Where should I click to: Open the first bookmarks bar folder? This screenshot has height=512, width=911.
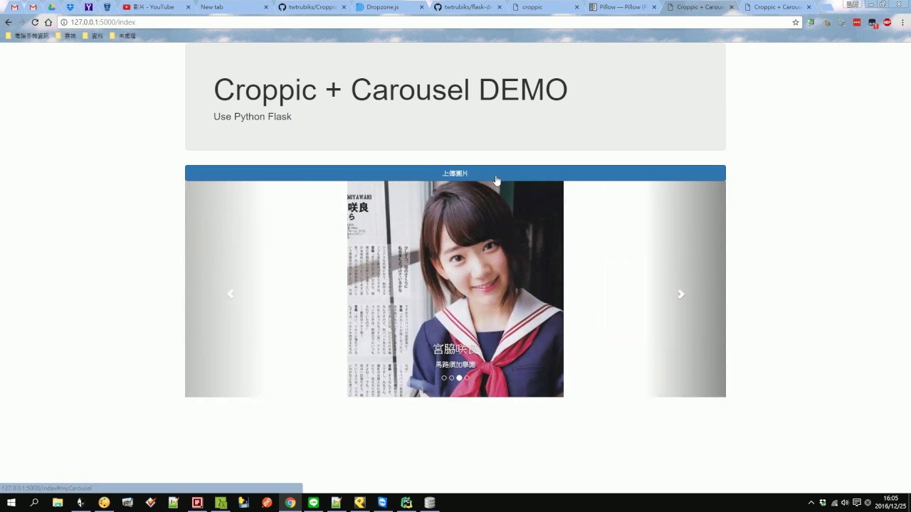(x=27, y=36)
